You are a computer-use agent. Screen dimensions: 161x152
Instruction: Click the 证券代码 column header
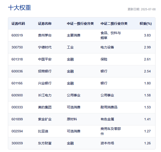pos(18,23)
